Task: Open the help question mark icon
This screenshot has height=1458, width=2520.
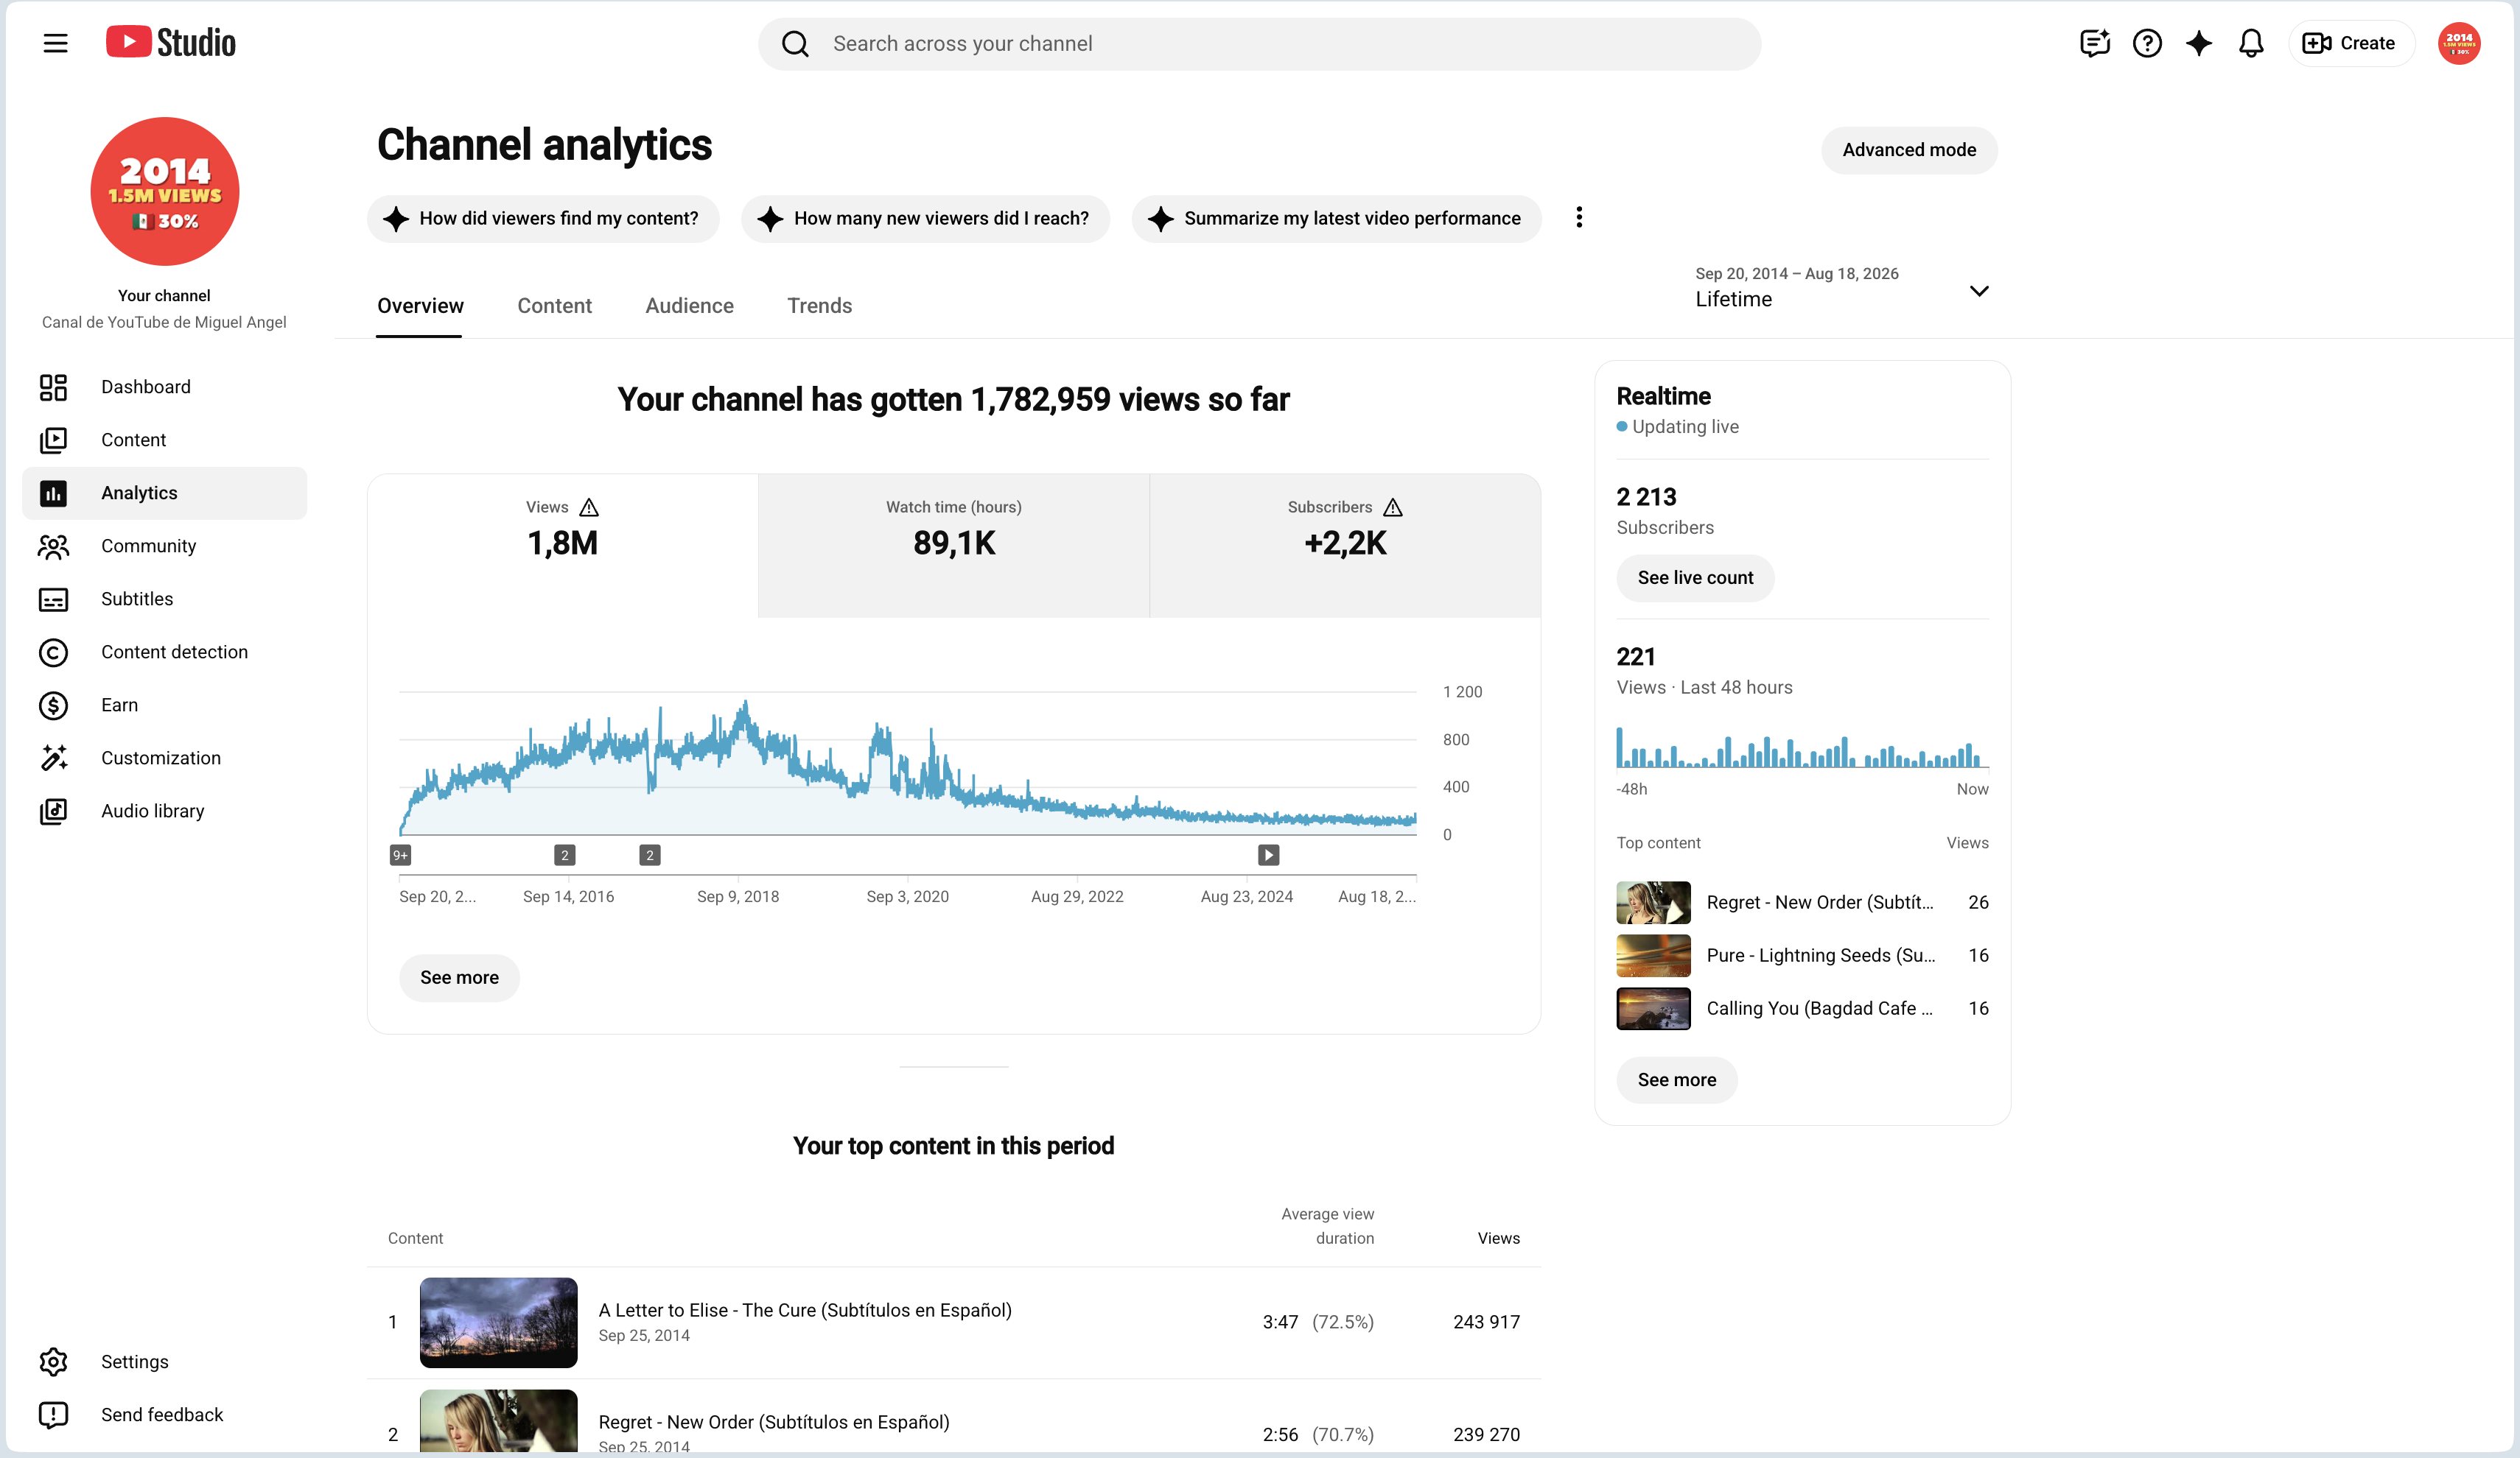Action: 2147,43
